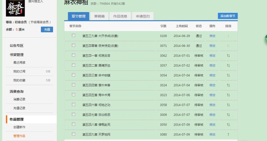The height and width of the screenshot is (141, 267).
Task: Check the box next to 第五四三章
Action: click(x=73, y=75)
